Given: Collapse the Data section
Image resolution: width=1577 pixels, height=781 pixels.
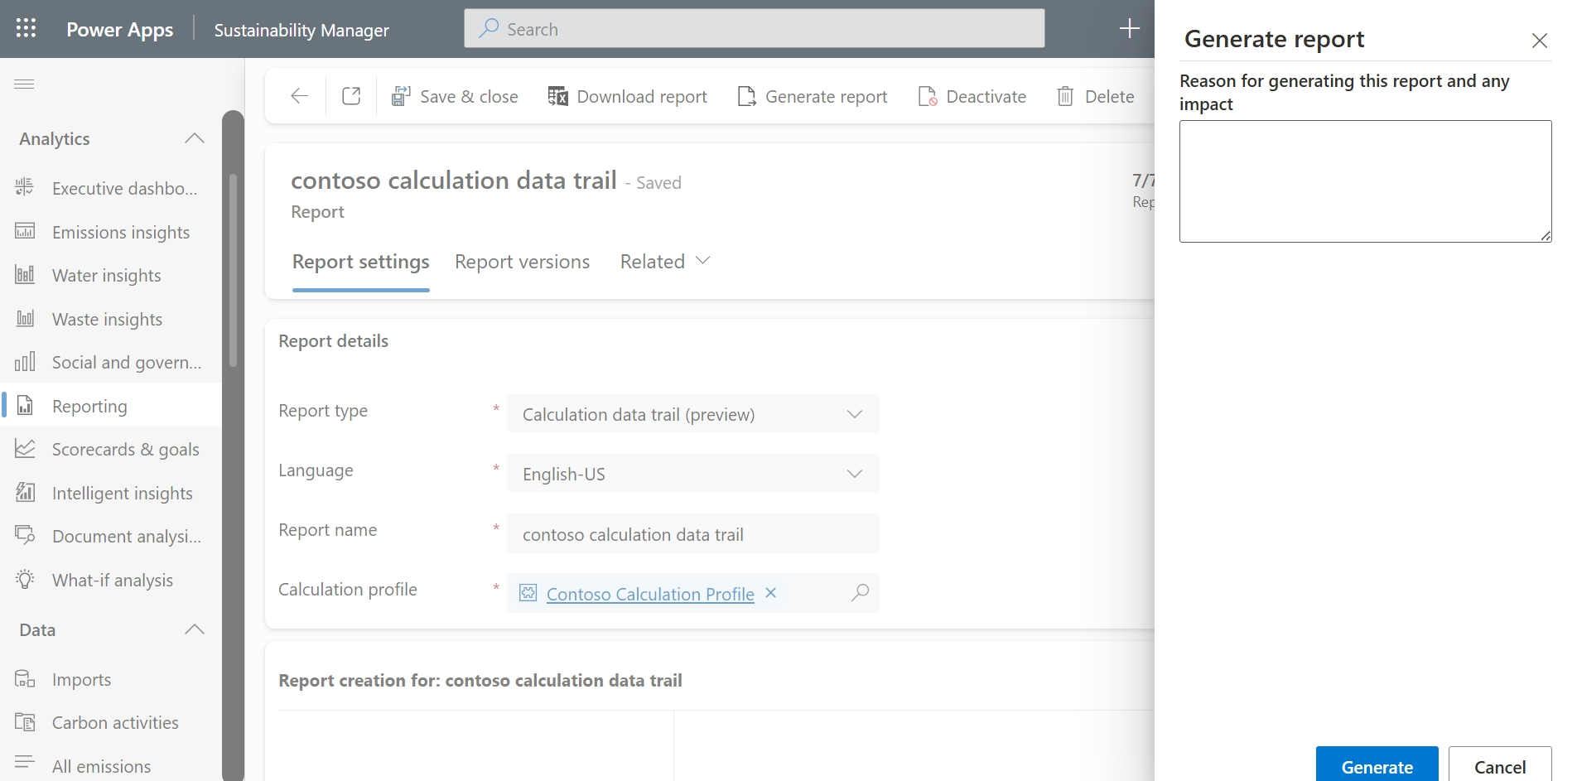Looking at the screenshot, I should click(195, 629).
